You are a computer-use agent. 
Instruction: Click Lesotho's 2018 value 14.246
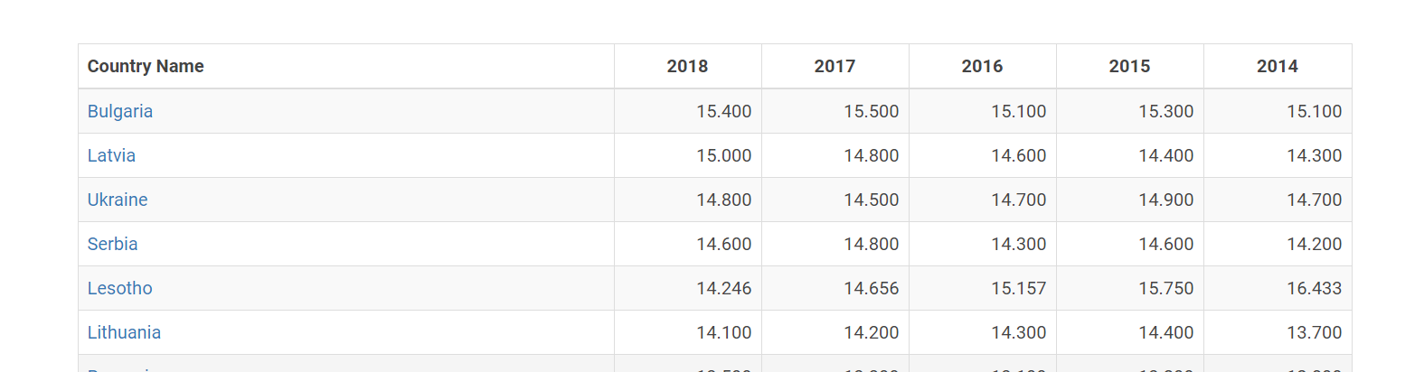(x=723, y=288)
